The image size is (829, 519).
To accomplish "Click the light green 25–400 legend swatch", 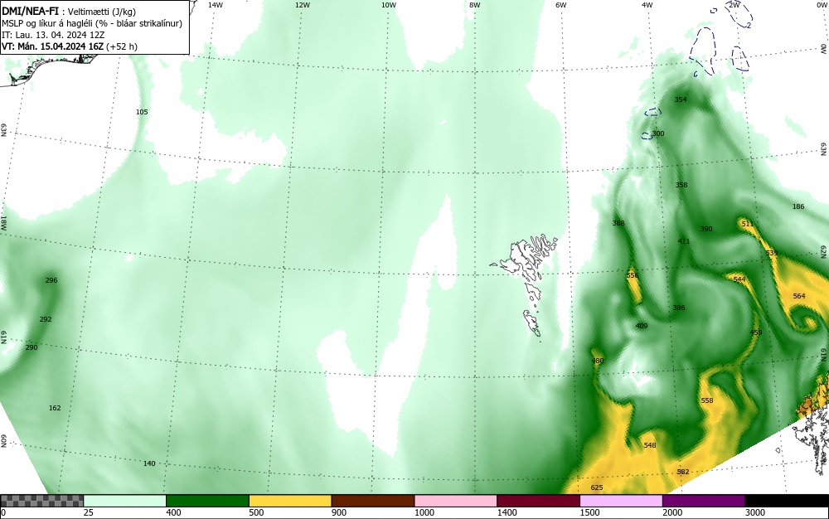I will (x=125, y=501).
